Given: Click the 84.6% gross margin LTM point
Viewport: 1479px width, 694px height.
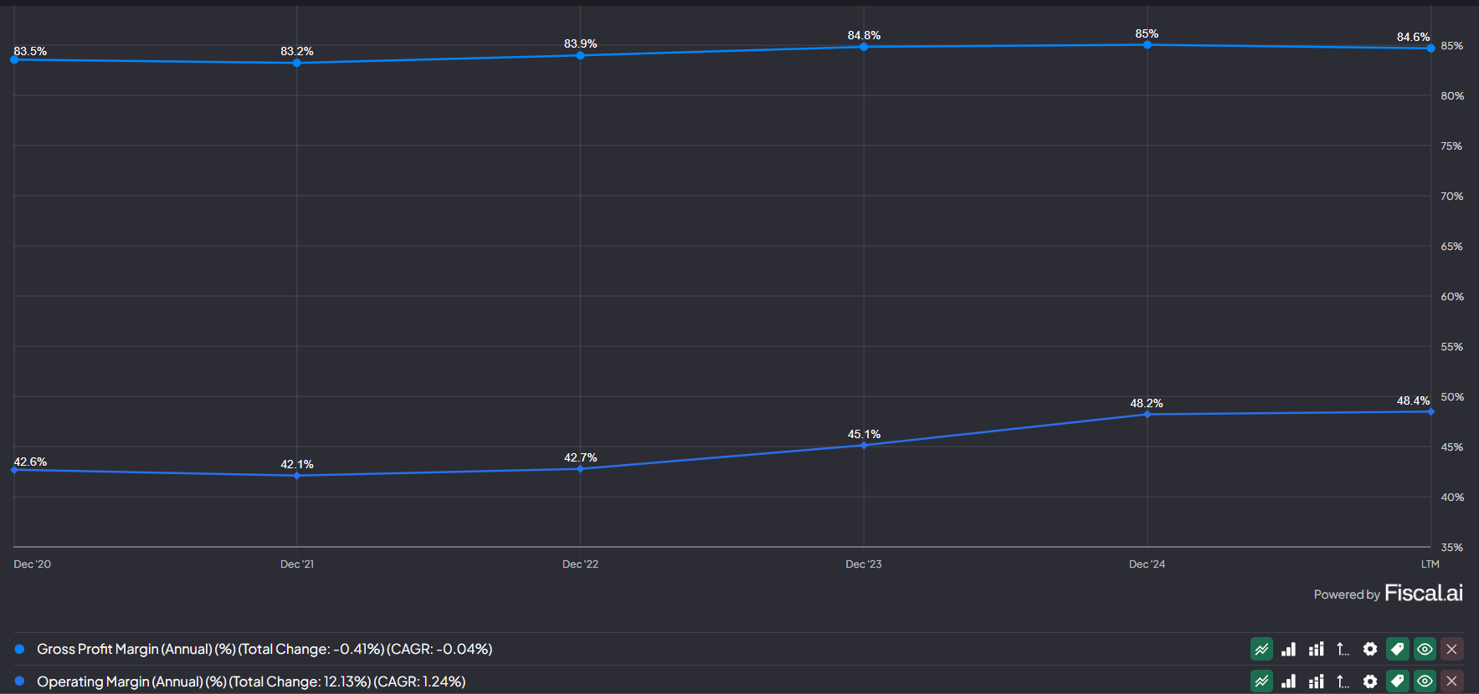Looking at the screenshot, I should 1430,48.
